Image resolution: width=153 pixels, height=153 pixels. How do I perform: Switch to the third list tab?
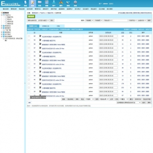pyautogui.click(x=58, y=26)
